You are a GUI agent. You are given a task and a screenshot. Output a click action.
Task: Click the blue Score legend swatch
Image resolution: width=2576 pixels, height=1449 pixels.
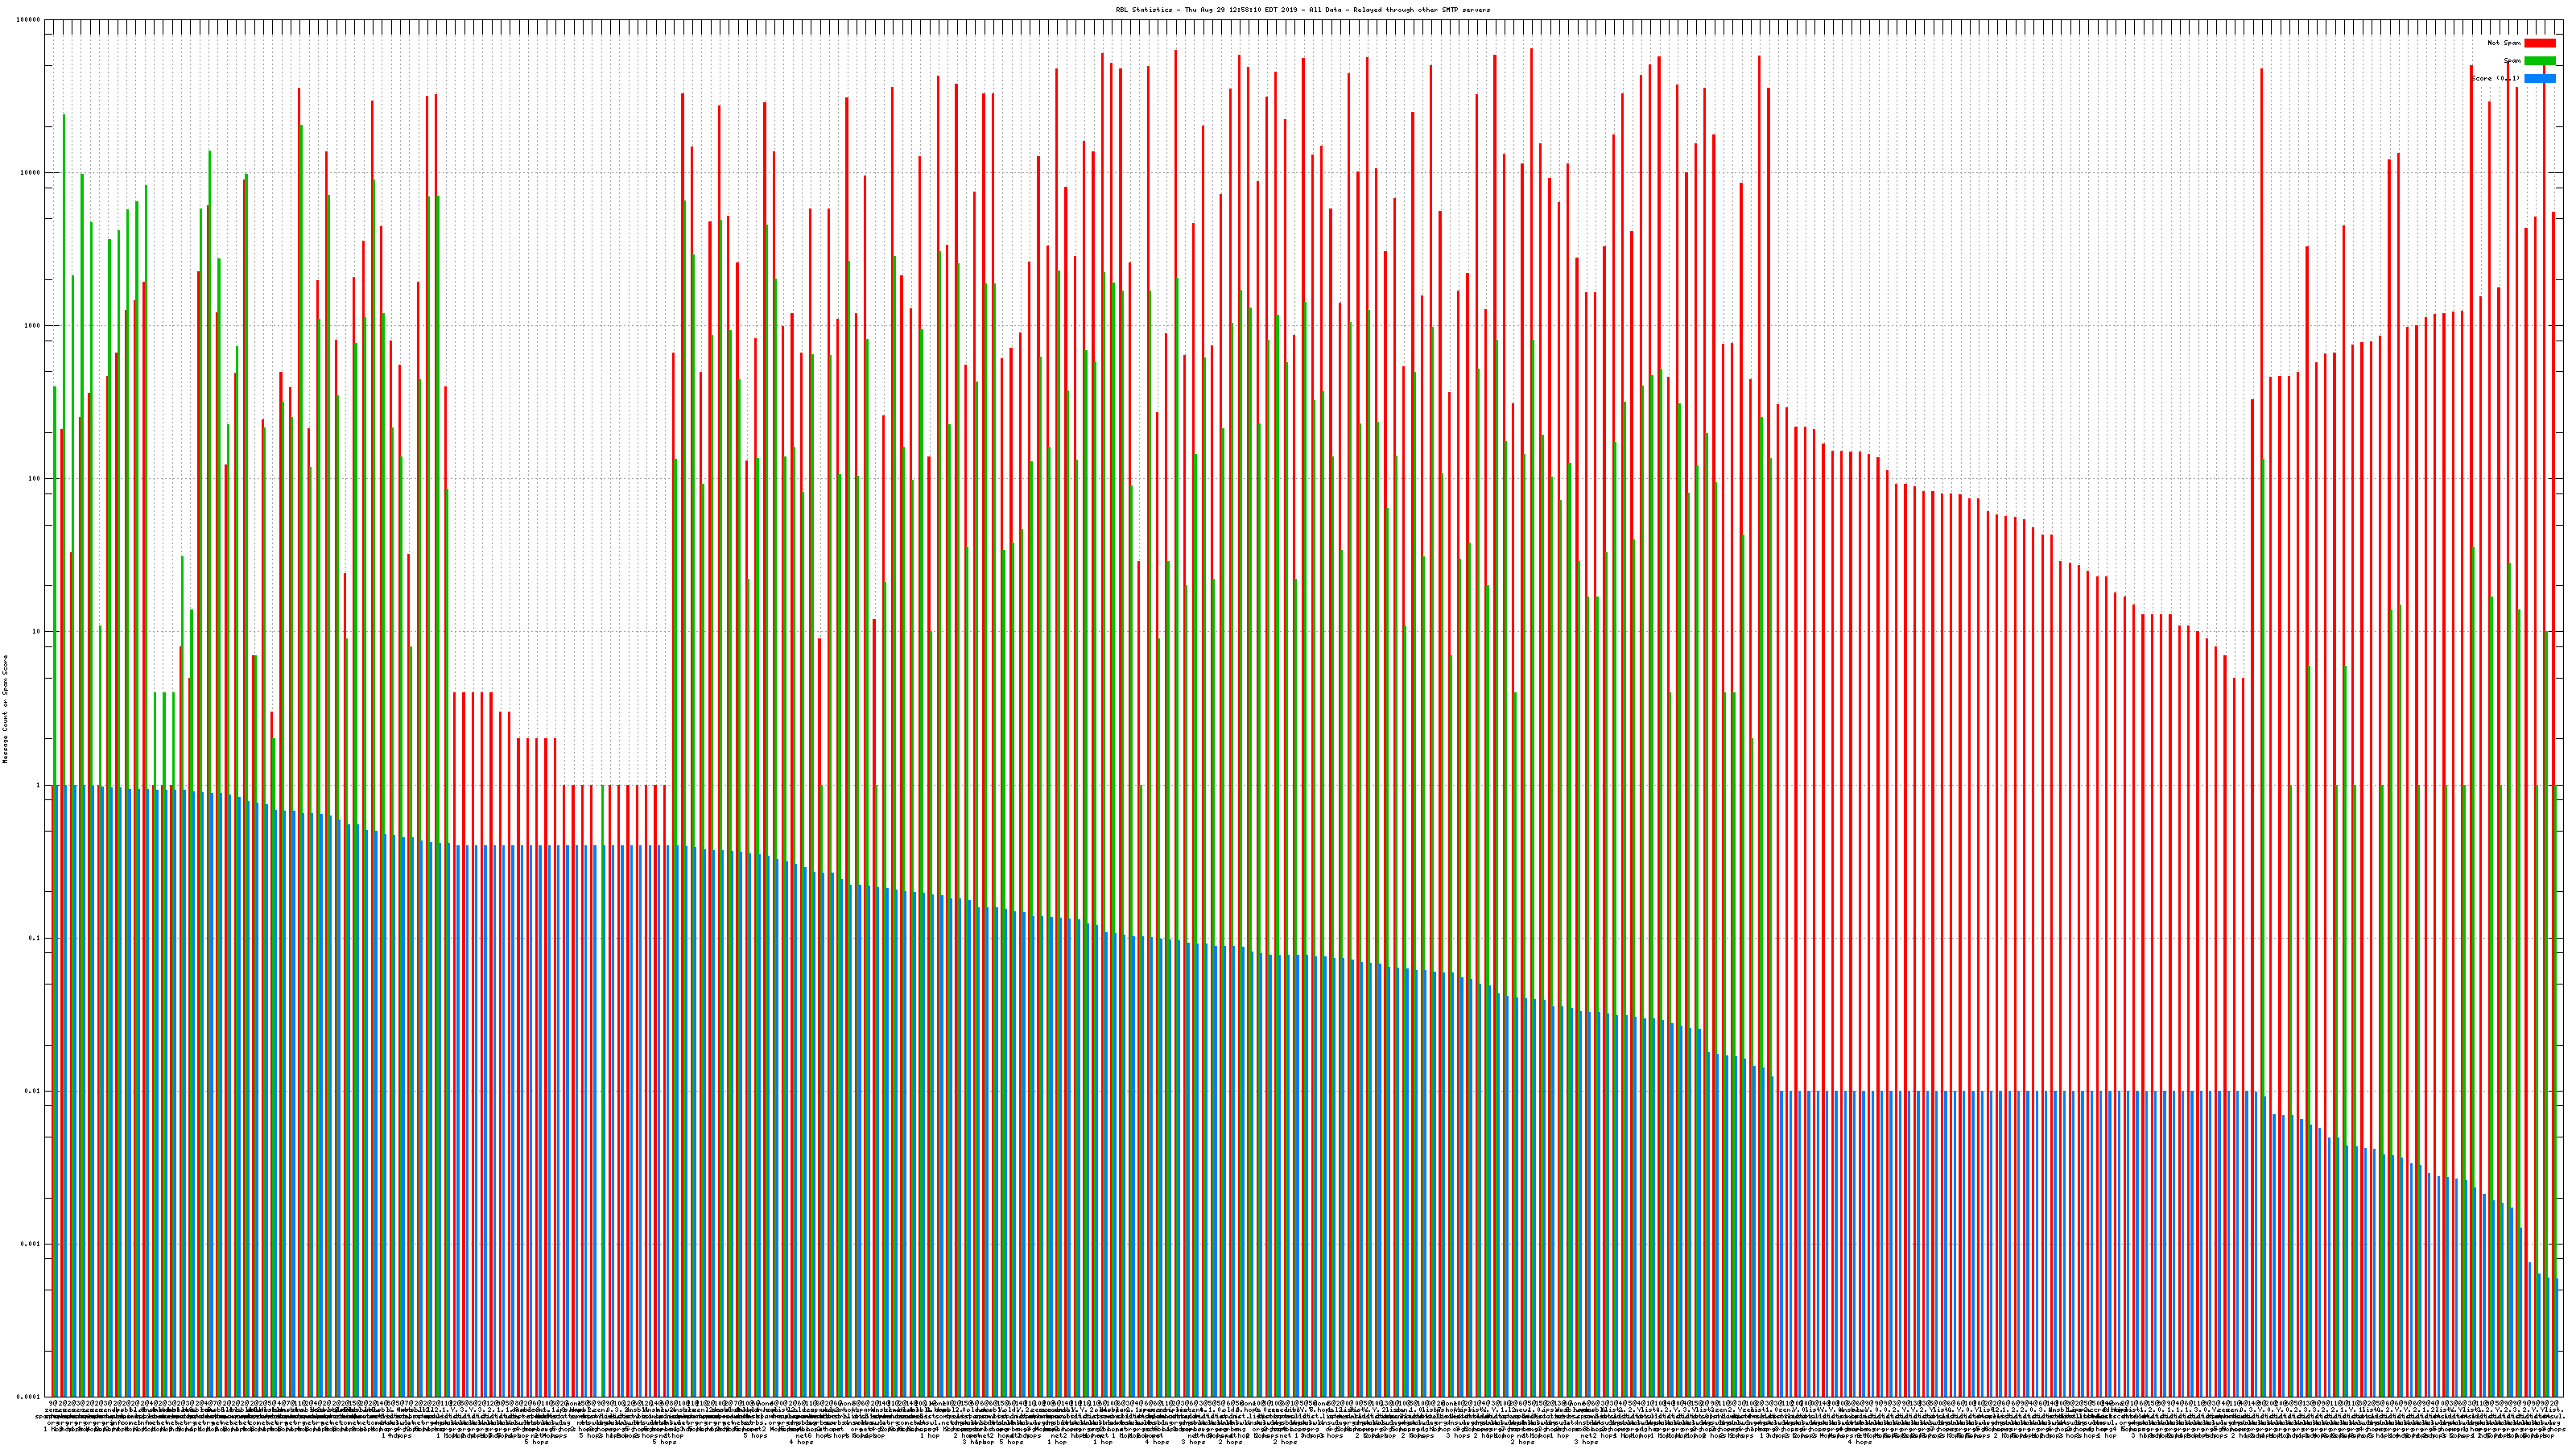tap(2539, 78)
